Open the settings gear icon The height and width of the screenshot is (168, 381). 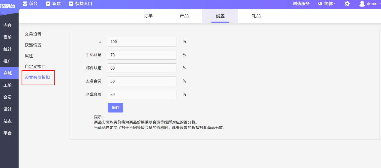click(x=347, y=4)
